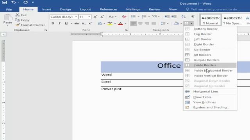Toggle View Gridlines option

[210, 102]
